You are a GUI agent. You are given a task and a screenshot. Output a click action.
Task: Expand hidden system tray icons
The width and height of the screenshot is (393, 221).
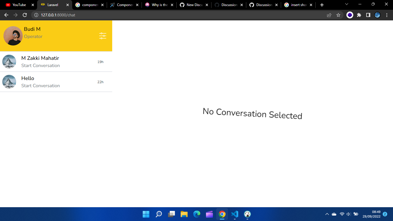tap(327, 214)
